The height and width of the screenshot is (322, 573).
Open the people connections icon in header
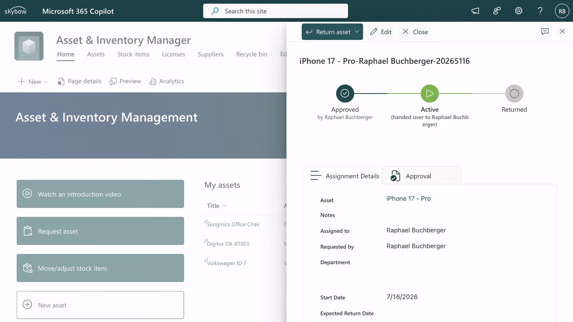497,11
